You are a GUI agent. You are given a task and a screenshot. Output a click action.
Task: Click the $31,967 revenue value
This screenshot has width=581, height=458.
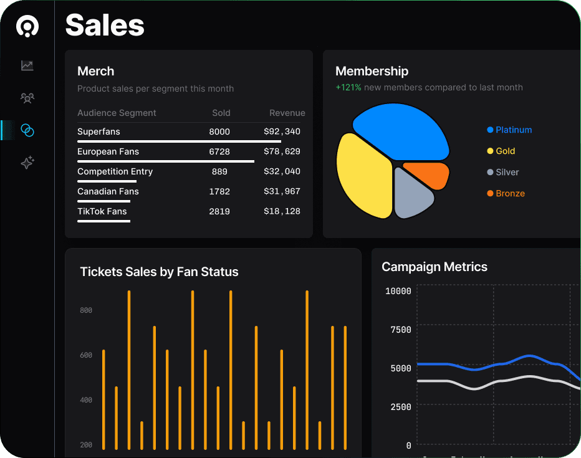282,191
